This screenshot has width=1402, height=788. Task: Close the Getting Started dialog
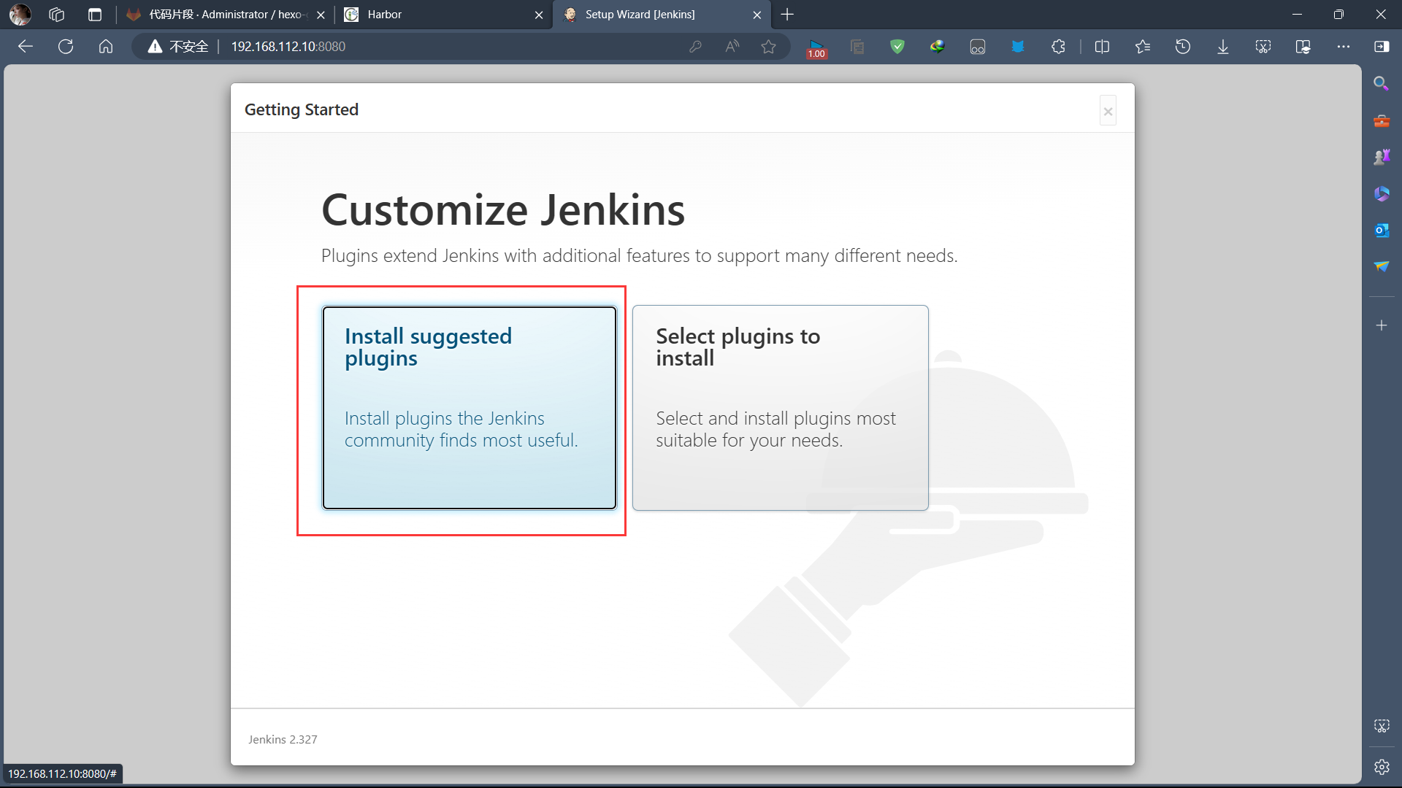(x=1108, y=111)
